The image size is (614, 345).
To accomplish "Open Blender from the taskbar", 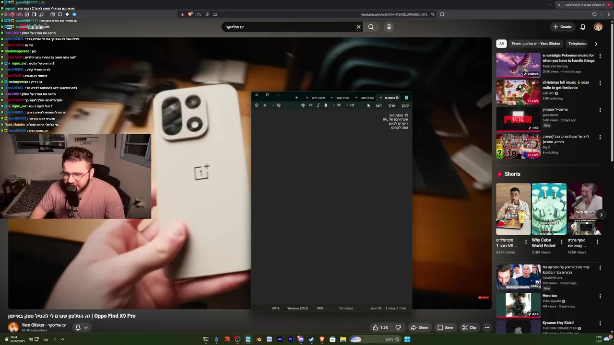I will 259,339.
